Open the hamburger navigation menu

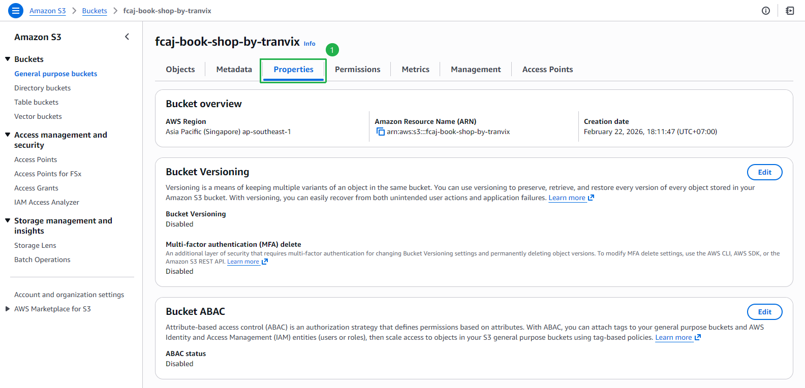tap(16, 11)
